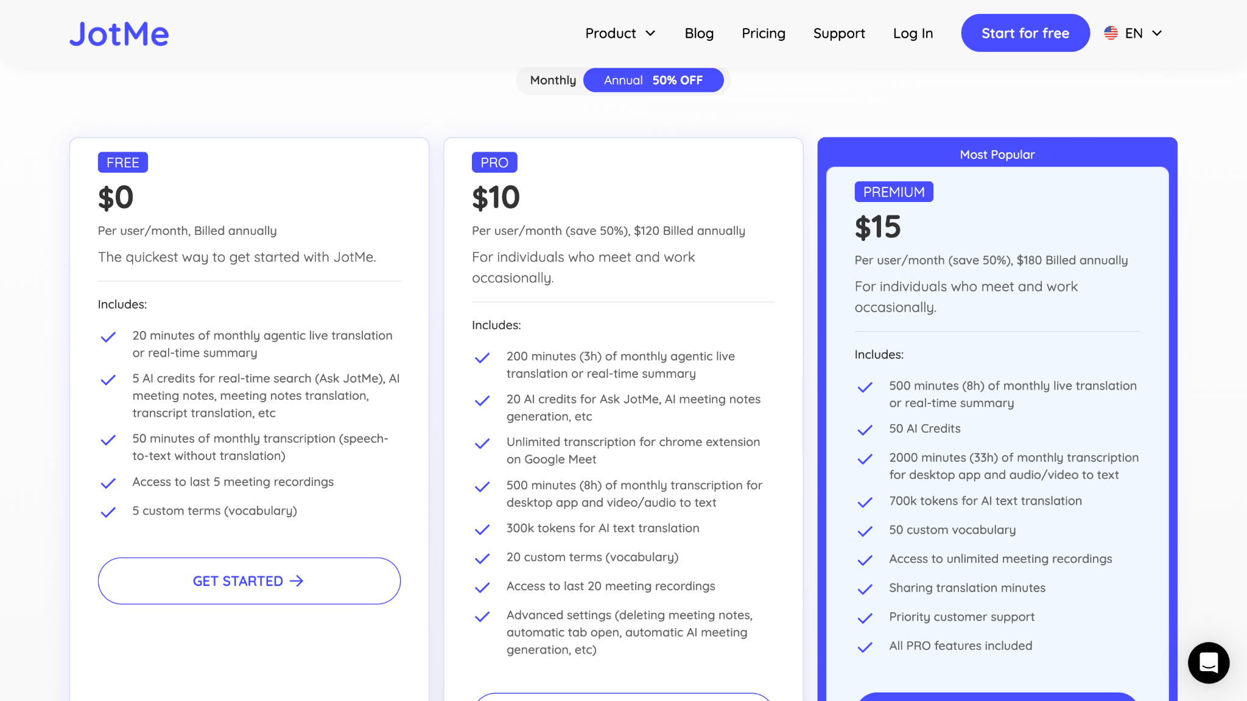Click checkmark beside 500 minutes (8h) of monthly live translation
Image resolution: width=1247 pixels, height=701 pixels.
click(x=865, y=388)
